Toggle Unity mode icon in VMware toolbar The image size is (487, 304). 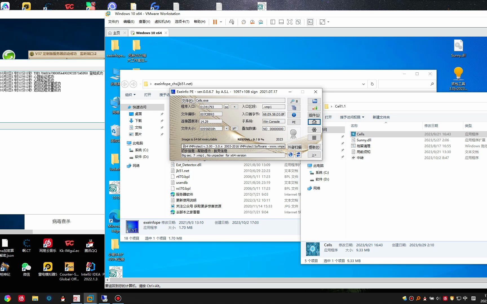[298, 22]
